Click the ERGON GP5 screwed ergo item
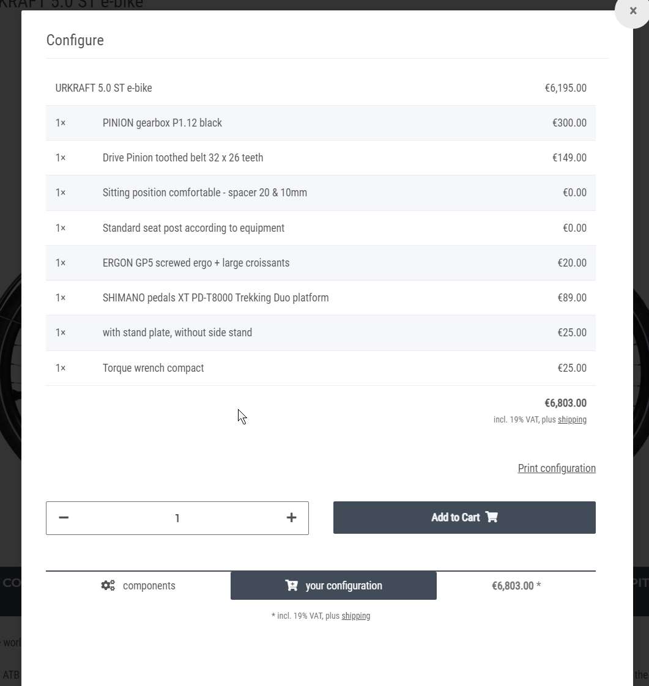The height and width of the screenshot is (686, 649). pos(196,263)
